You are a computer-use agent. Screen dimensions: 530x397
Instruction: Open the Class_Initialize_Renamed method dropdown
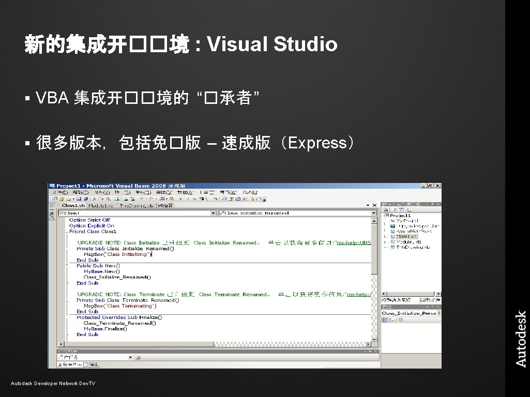[374, 213]
